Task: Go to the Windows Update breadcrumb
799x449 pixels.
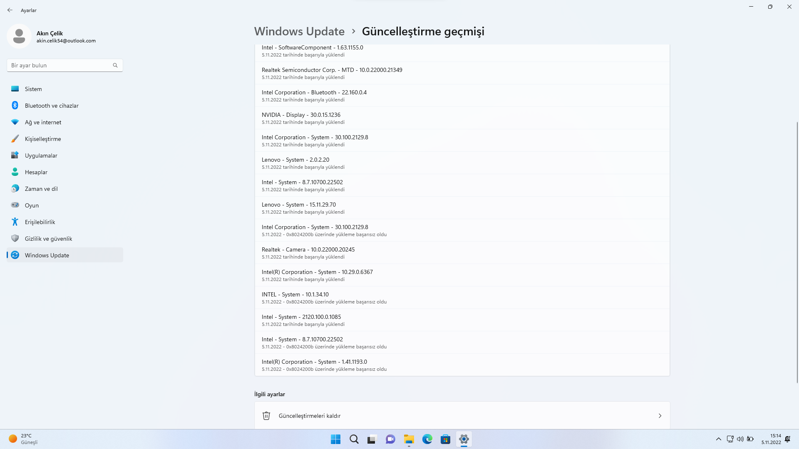Action: point(299,32)
